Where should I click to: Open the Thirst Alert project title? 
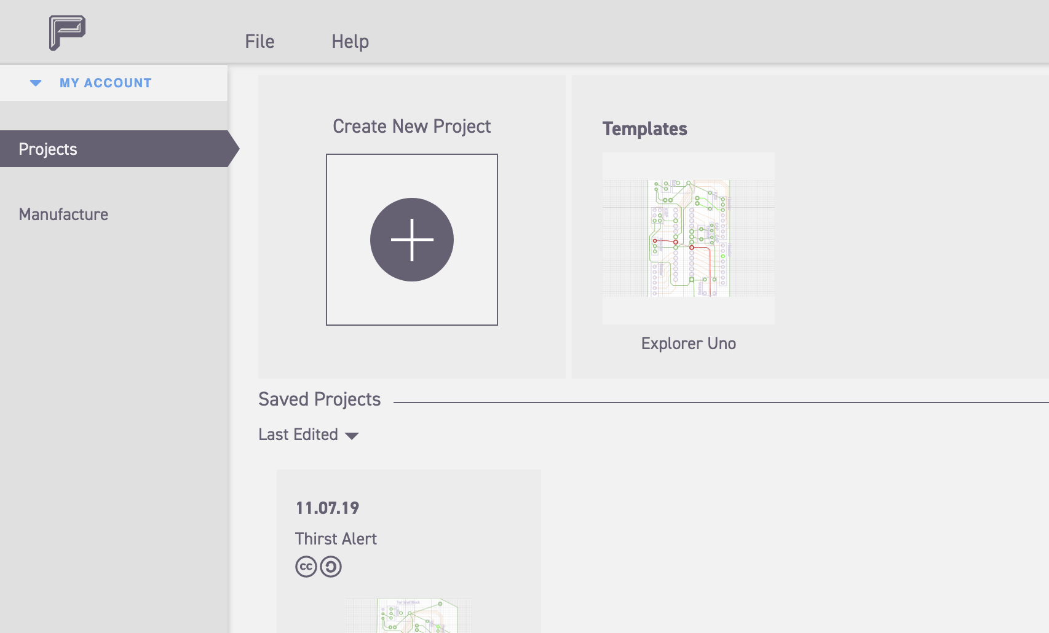(336, 539)
